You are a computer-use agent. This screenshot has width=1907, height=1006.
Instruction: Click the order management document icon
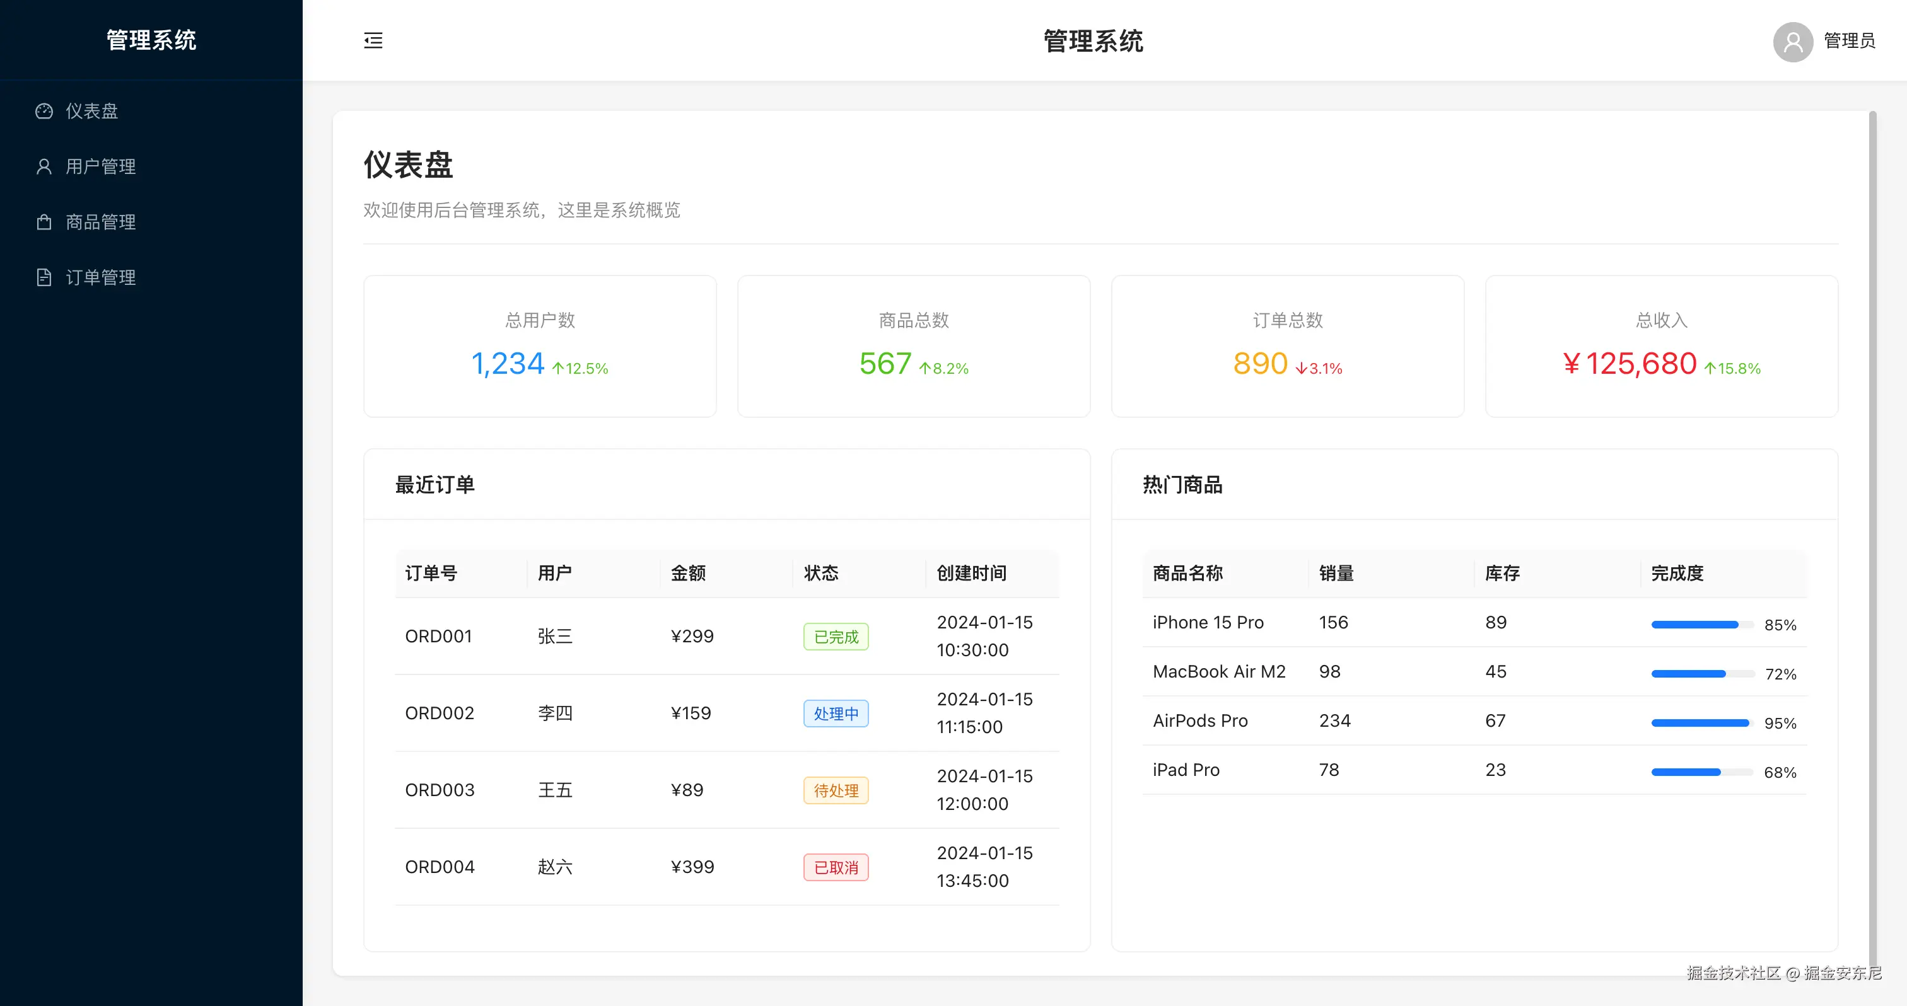point(44,277)
